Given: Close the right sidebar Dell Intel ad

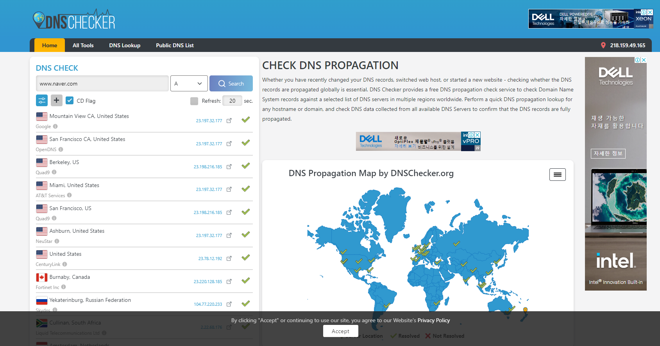Looking at the screenshot, I should [x=644, y=60].
